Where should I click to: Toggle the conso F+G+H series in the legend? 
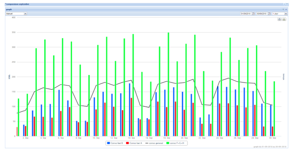click(x=175, y=143)
